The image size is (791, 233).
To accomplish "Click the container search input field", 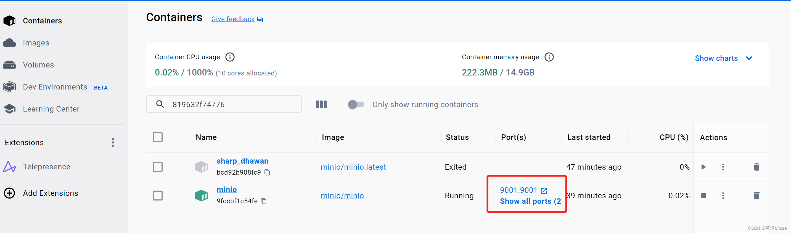I will click(x=224, y=104).
